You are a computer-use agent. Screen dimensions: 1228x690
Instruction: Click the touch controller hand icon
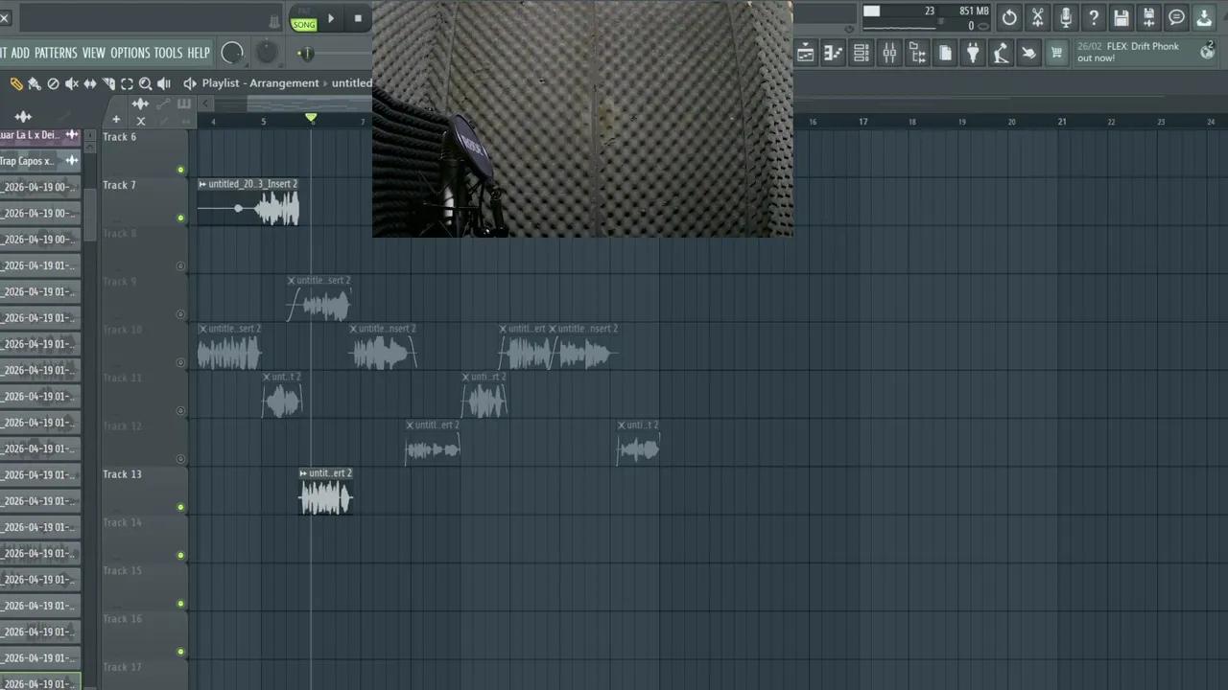point(1028,53)
